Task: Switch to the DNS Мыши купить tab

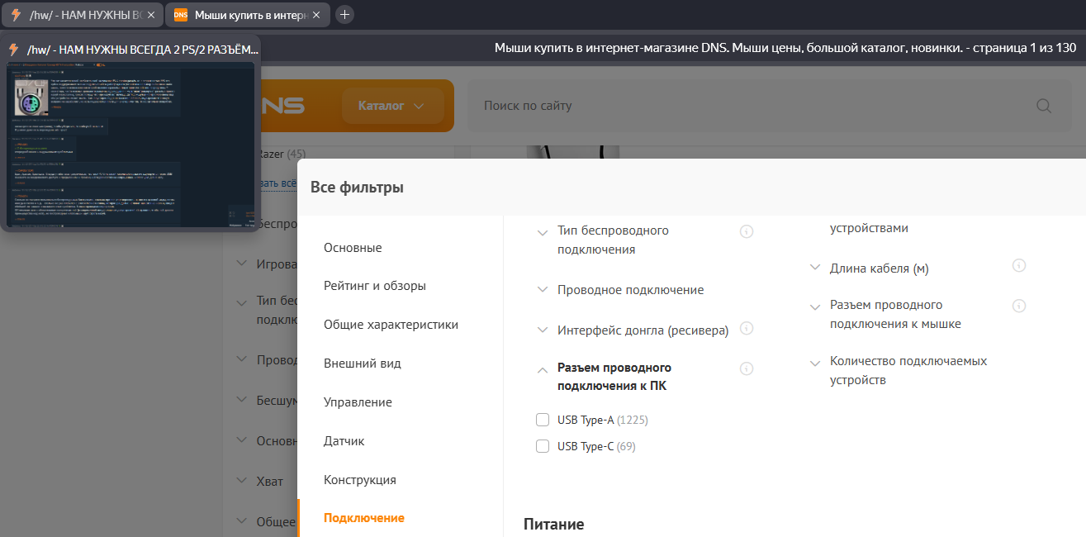Action: pos(248,14)
